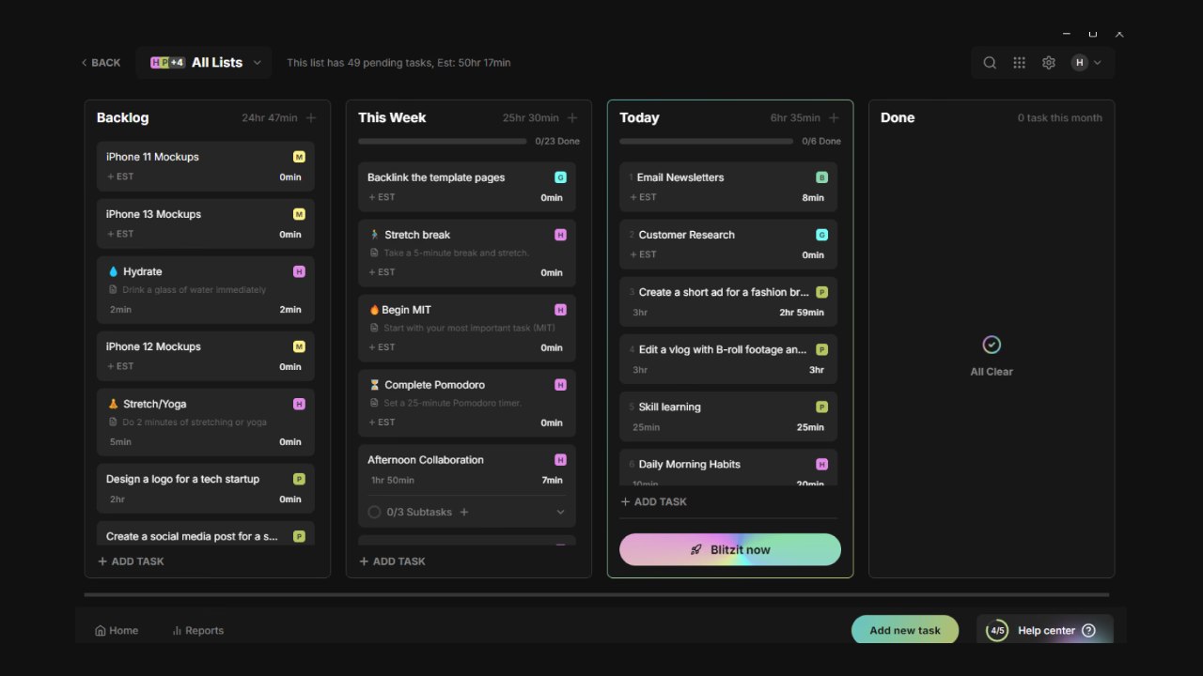Click the G tag on Customer Research
Viewport: 1203px width, 676px height.
tap(821, 235)
